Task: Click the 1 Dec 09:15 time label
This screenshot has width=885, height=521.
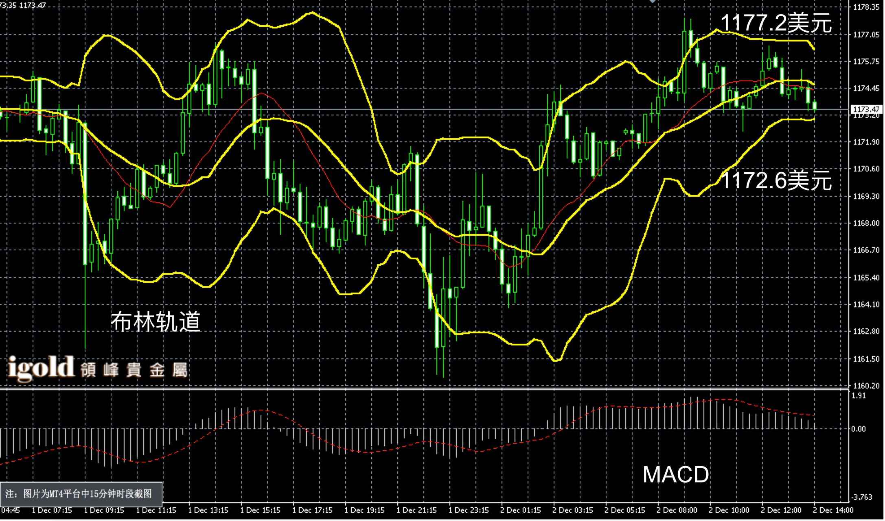Action: pyautogui.click(x=103, y=510)
